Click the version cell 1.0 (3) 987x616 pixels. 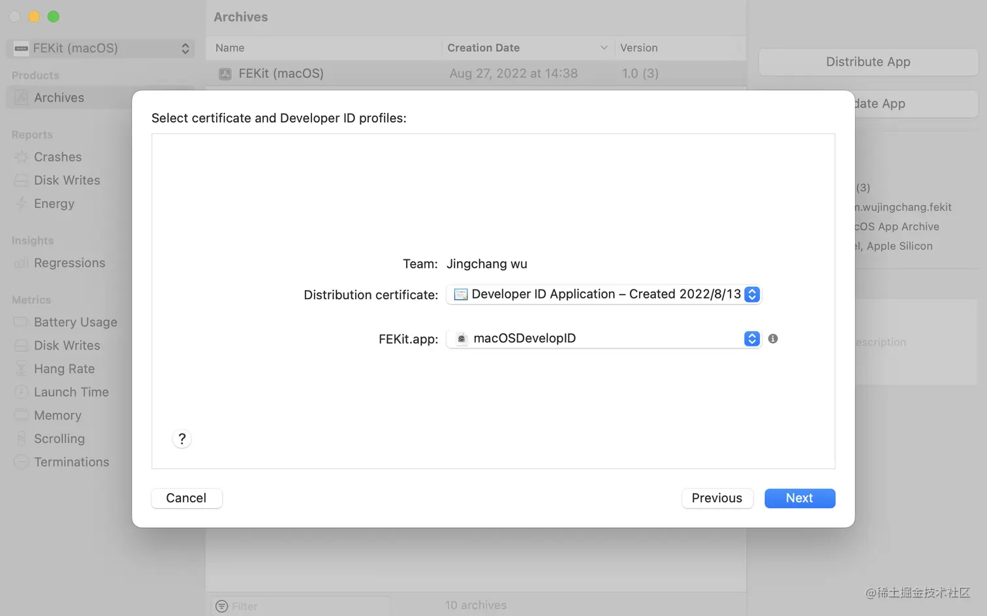pyautogui.click(x=640, y=73)
